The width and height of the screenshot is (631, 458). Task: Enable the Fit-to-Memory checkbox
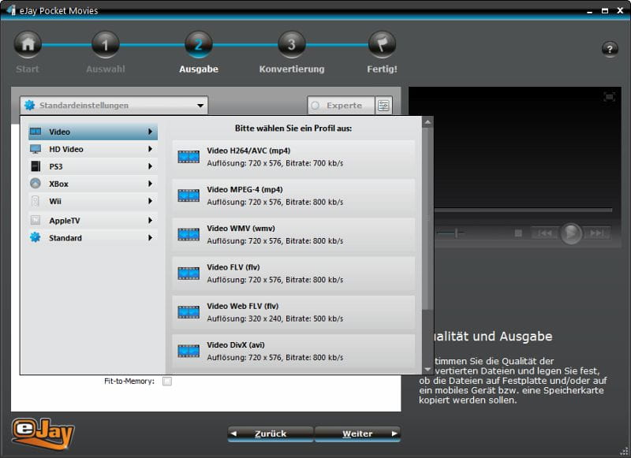(x=168, y=379)
